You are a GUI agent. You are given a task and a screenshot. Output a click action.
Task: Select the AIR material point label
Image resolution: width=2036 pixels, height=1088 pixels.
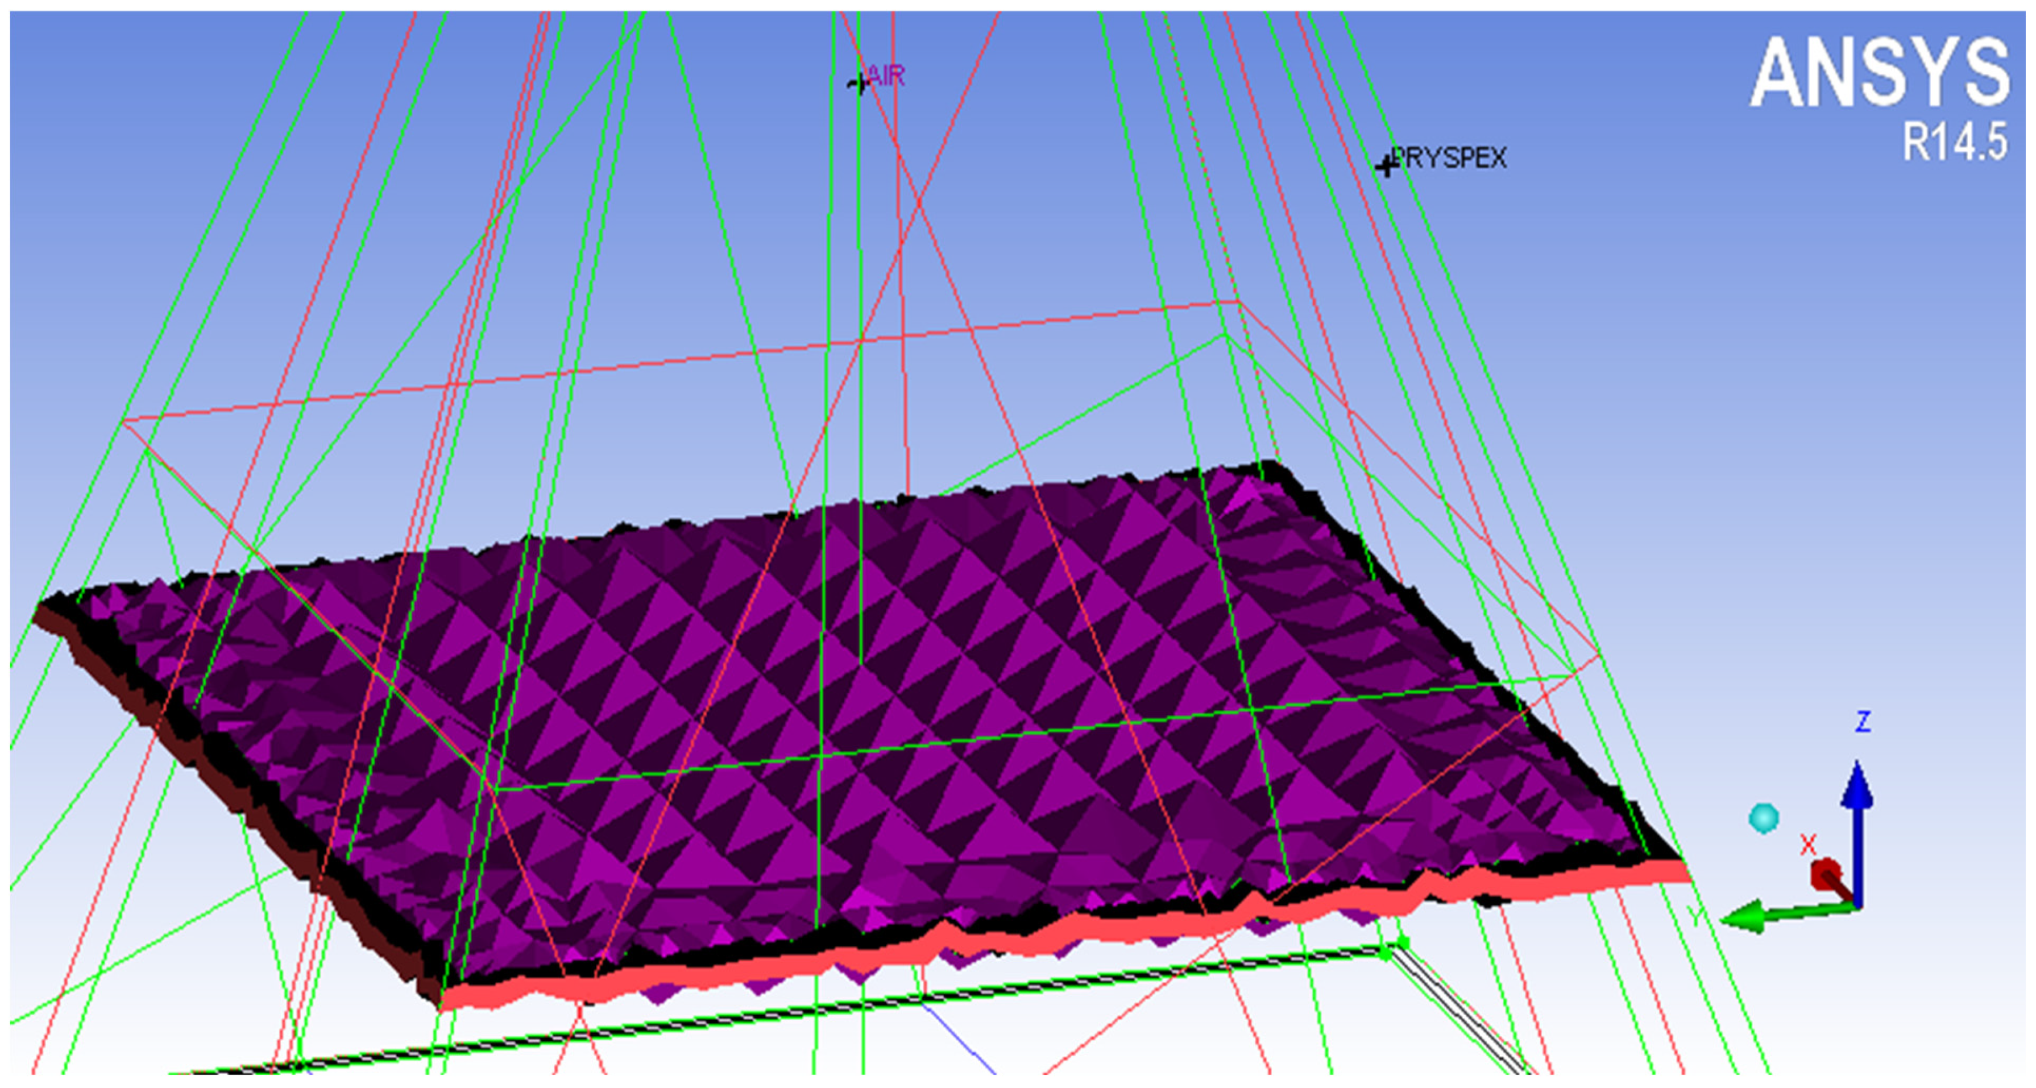coord(886,76)
